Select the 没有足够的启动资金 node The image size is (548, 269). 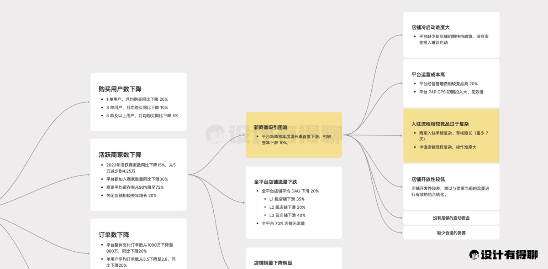click(x=451, y=218)
